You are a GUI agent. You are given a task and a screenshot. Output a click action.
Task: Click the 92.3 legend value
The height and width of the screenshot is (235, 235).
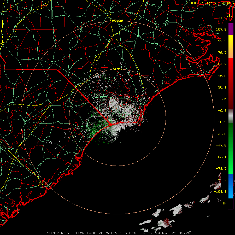[x=222, y=41]
